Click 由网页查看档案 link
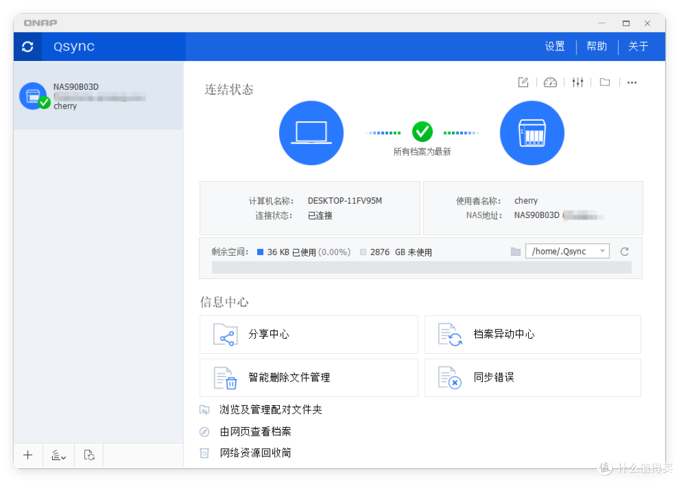 click(255, 431)
